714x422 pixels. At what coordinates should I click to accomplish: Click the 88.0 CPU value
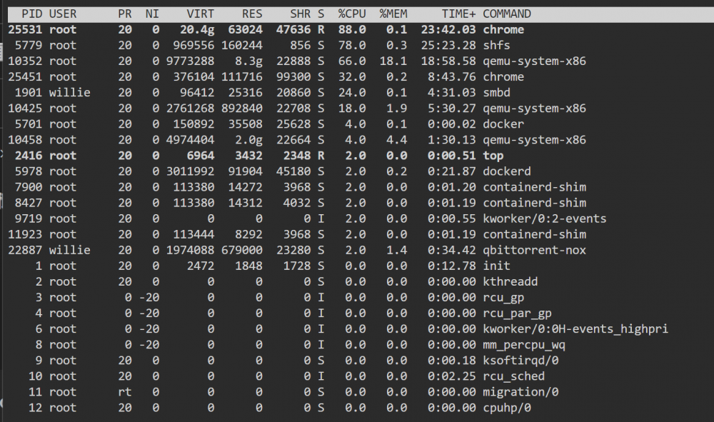tap(352, 29)
